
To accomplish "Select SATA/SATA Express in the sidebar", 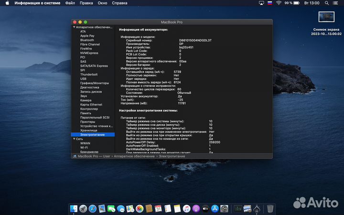I will 94,66.
